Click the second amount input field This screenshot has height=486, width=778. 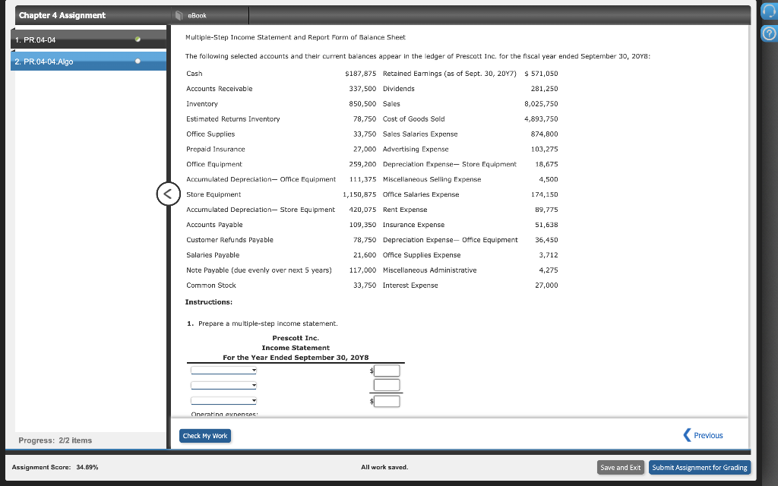coord(386,385)
